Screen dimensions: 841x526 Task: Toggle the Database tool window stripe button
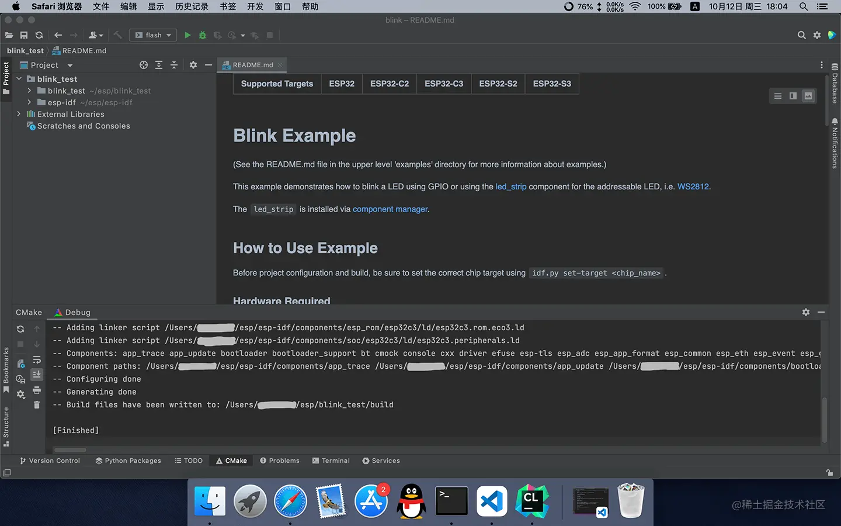point(835,84)
